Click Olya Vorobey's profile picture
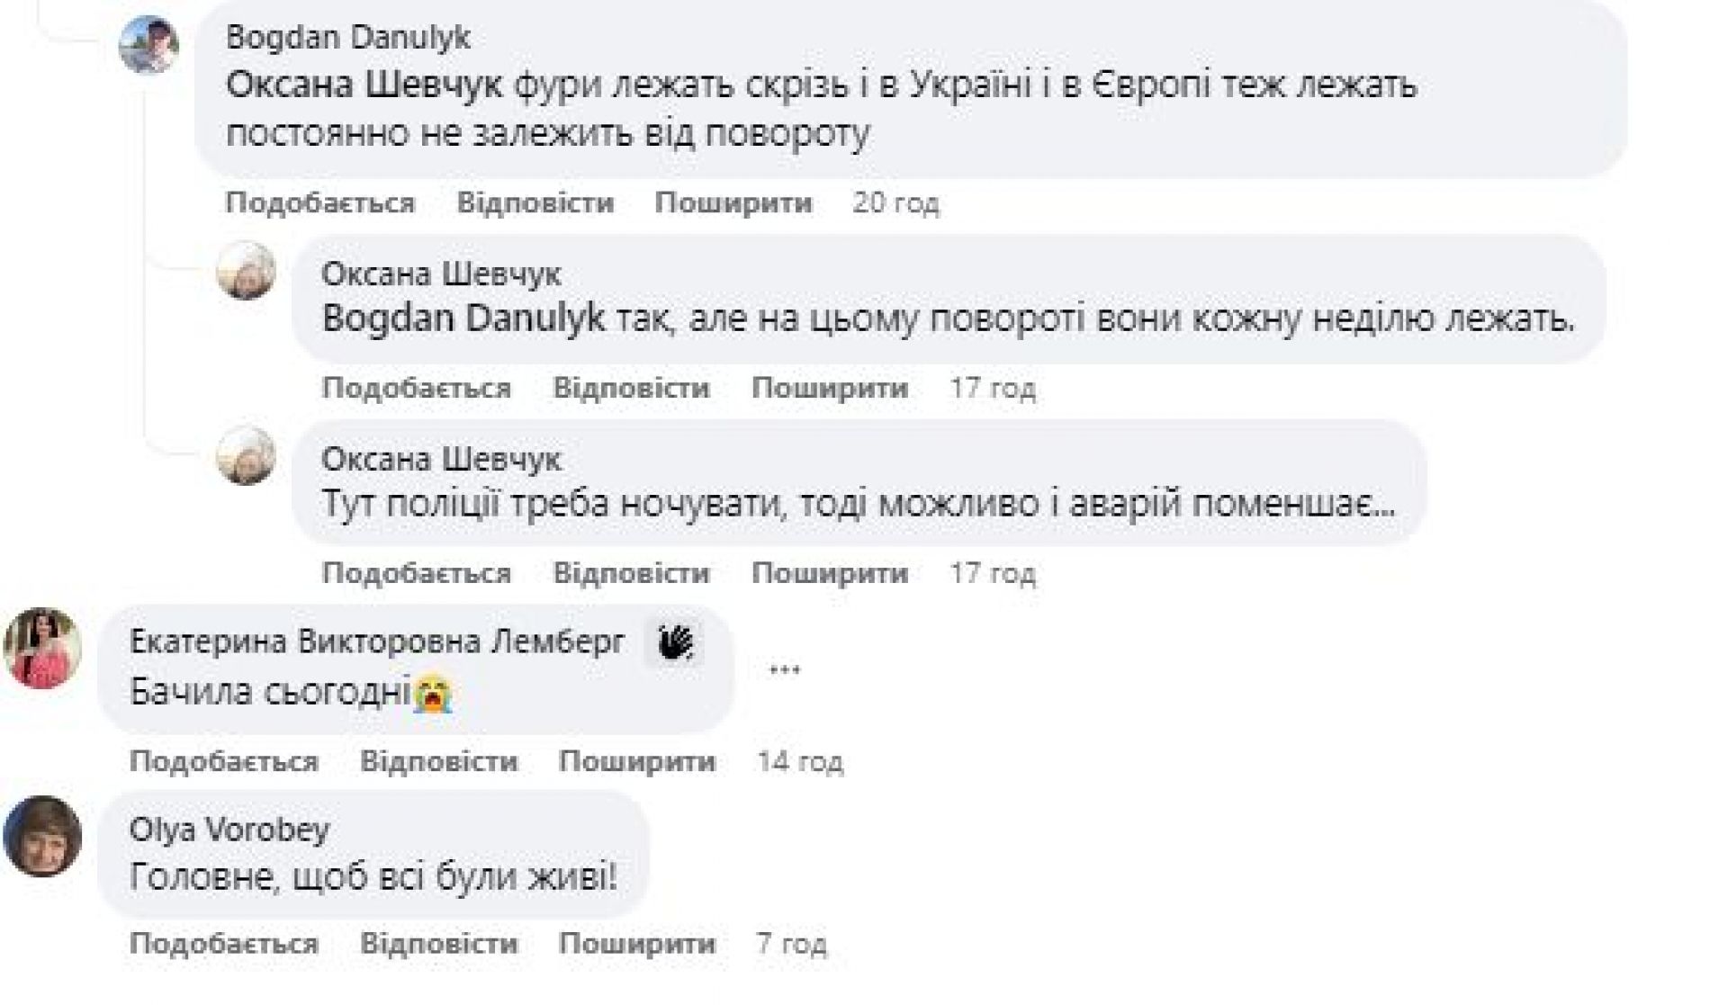1728x1005 pixels. [43, 836]
